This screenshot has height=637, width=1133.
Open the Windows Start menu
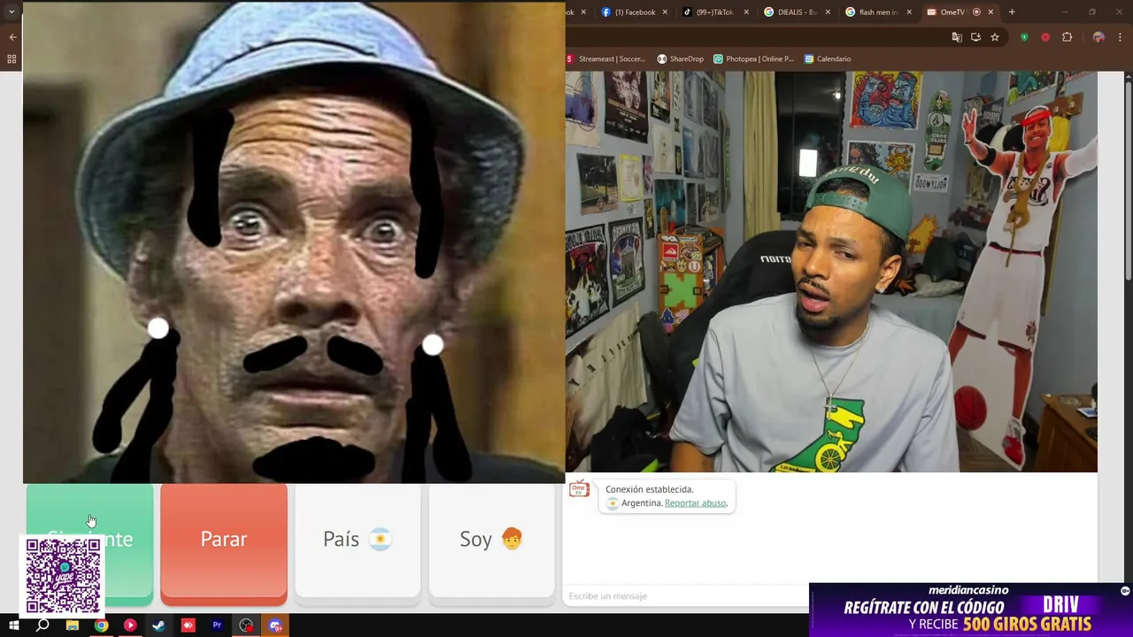click(x=13, y=625)
